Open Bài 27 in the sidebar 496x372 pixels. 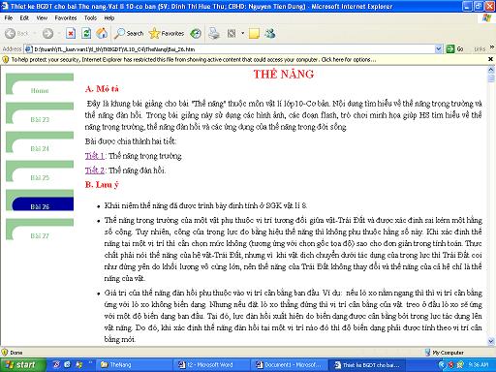tap(40, 235)
